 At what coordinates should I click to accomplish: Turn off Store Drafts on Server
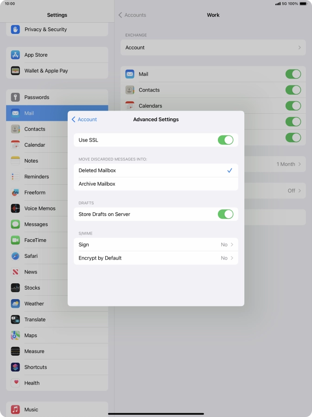225,214
